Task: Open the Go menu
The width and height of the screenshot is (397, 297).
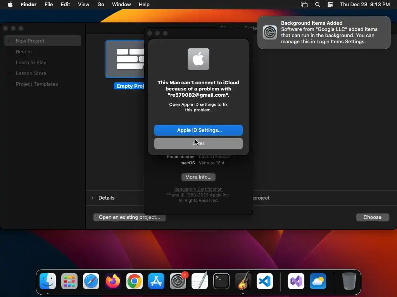Action: pos(101,5)
